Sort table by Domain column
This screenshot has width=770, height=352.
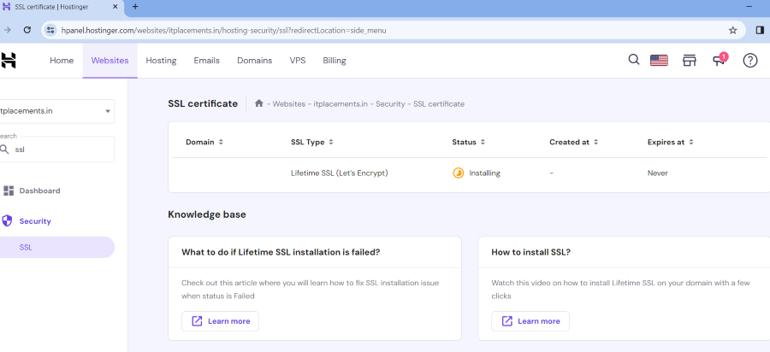(x=221, y=142)
